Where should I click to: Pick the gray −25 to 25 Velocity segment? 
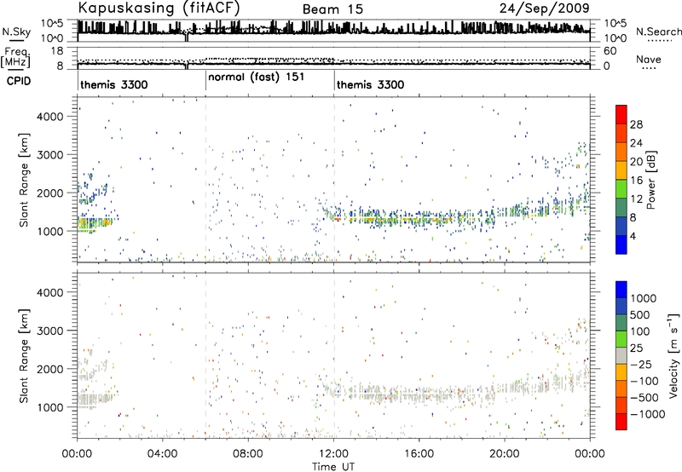point(621,355)
